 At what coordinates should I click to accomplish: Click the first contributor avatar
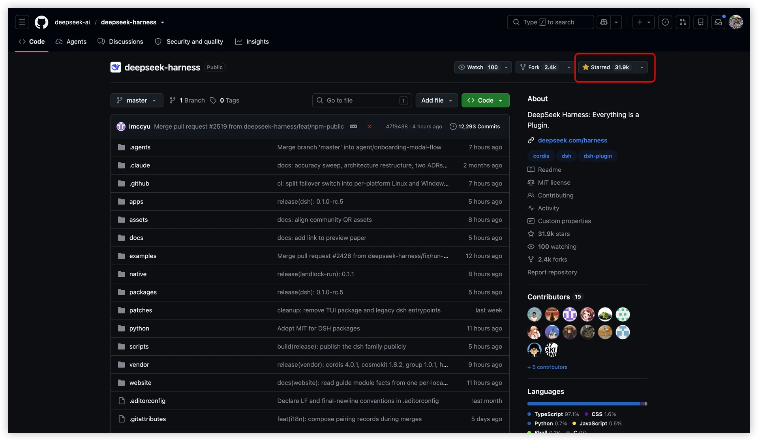(x=535, y=314)
